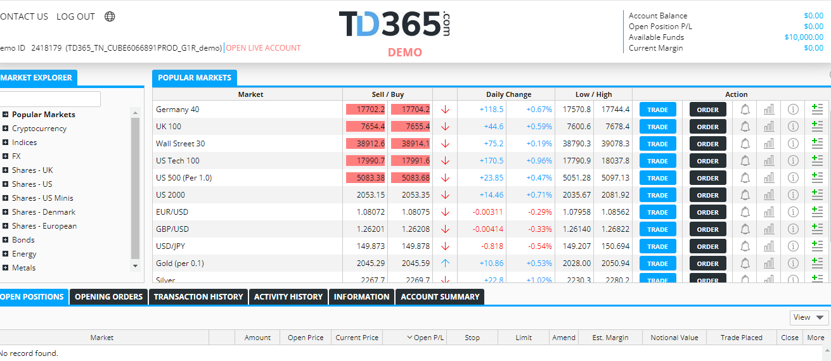Open chart icon for EUR/USD
831x361 pixels.
[769, 212]
